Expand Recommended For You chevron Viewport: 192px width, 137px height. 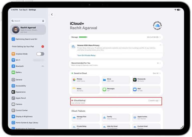[x=160, y=63]
